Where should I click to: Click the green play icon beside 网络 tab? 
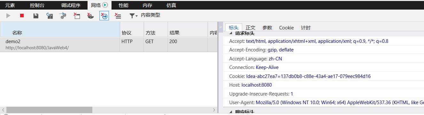coord(105,5)
